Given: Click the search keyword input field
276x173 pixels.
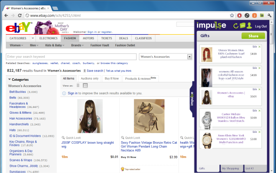Looking at the screenshot, I should click(71, 57).
